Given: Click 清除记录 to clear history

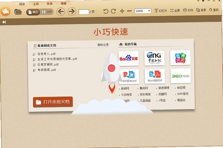Looking at the screenshot, I should (x=103, y=45).
